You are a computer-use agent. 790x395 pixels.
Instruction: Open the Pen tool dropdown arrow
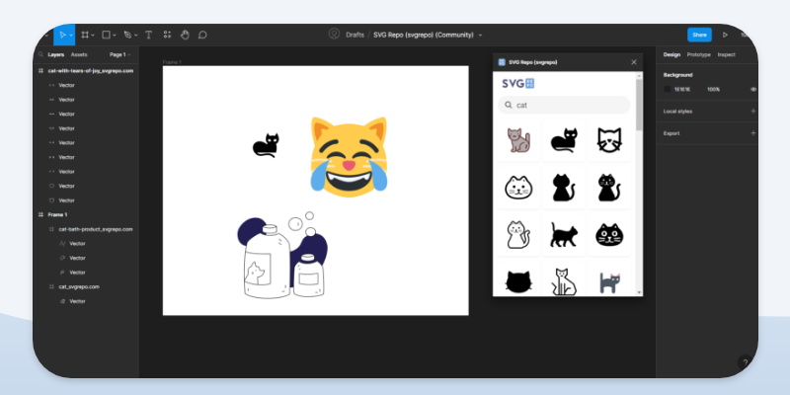[135, 36]
